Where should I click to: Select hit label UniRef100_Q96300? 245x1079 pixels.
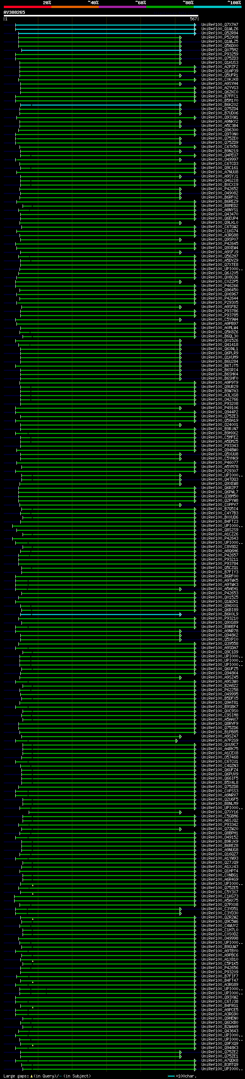coord(220,130)
